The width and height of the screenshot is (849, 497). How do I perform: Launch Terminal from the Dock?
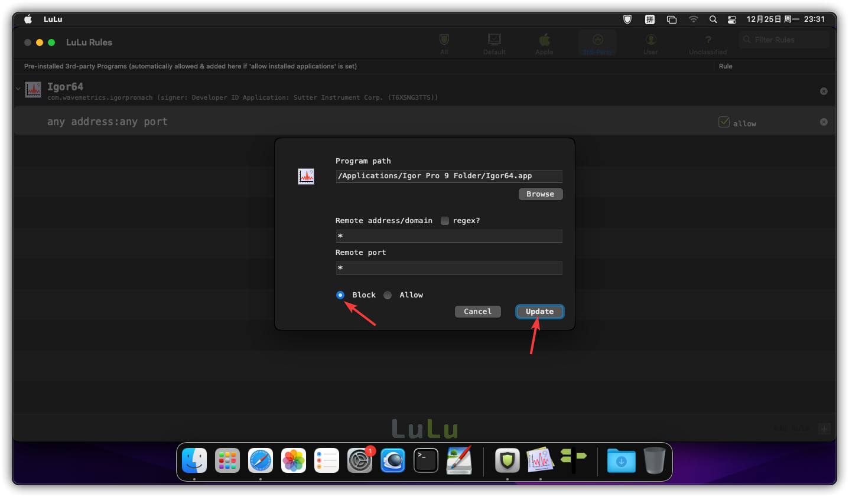click(426, 460)
